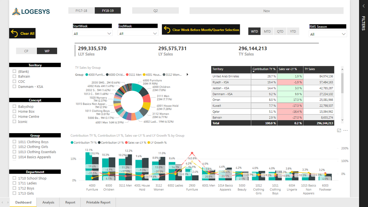This screenshot has width=368, height=207.
Task: Check 1014 Basics Apparels group box
Action: (14, 157)
